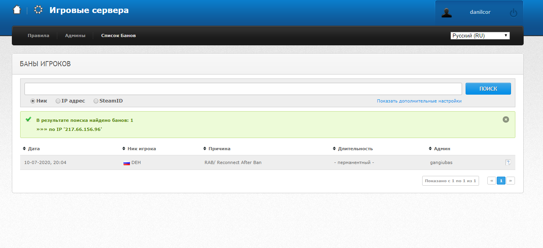Viewport: 543px width, 248px height.
Task: Sort bans by Ник игрока column
Action: click(x=139, y=149)
